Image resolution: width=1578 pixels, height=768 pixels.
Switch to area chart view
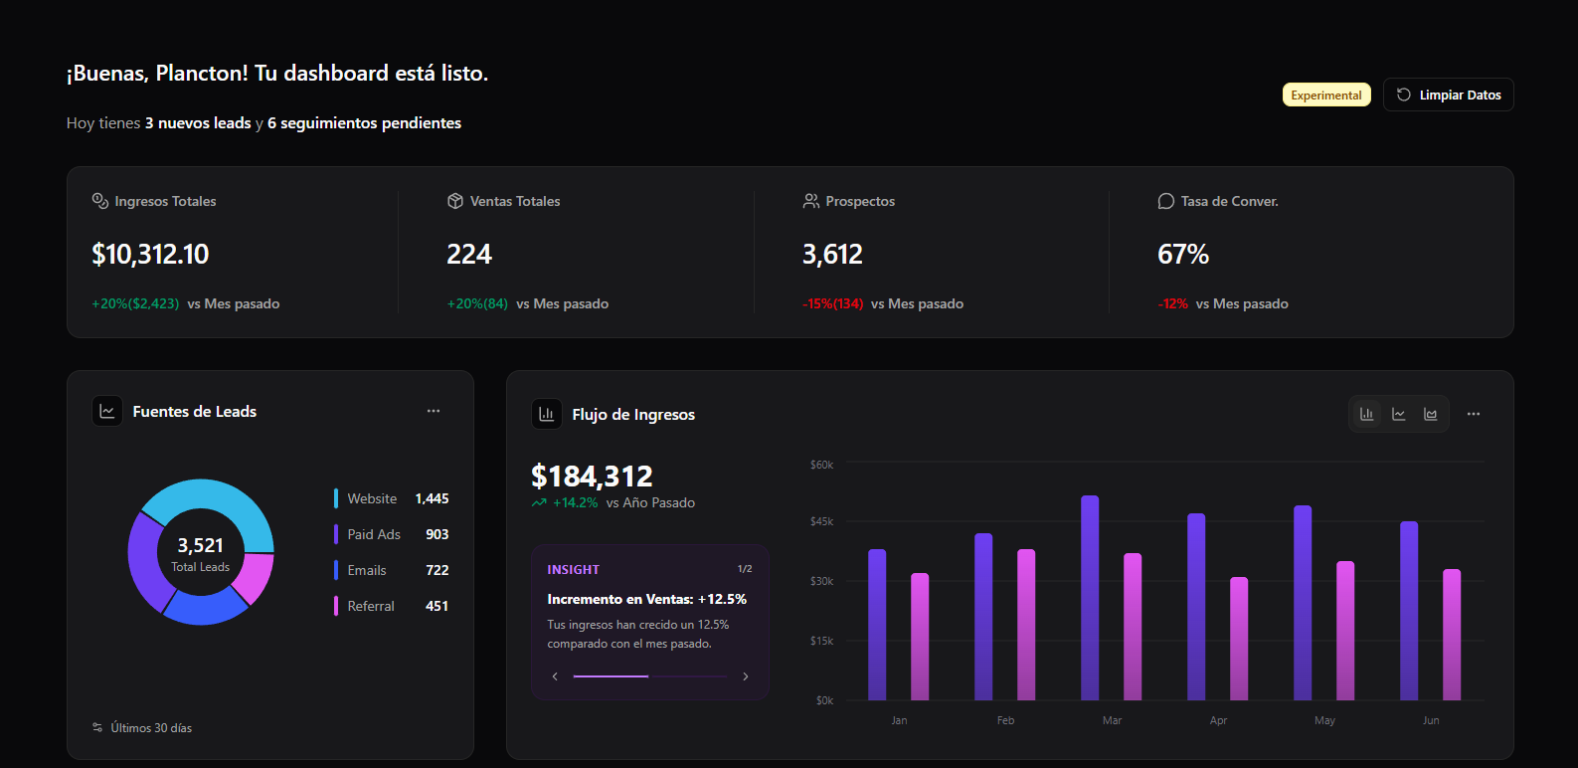pyautogui.click(x=1431, y=414)
